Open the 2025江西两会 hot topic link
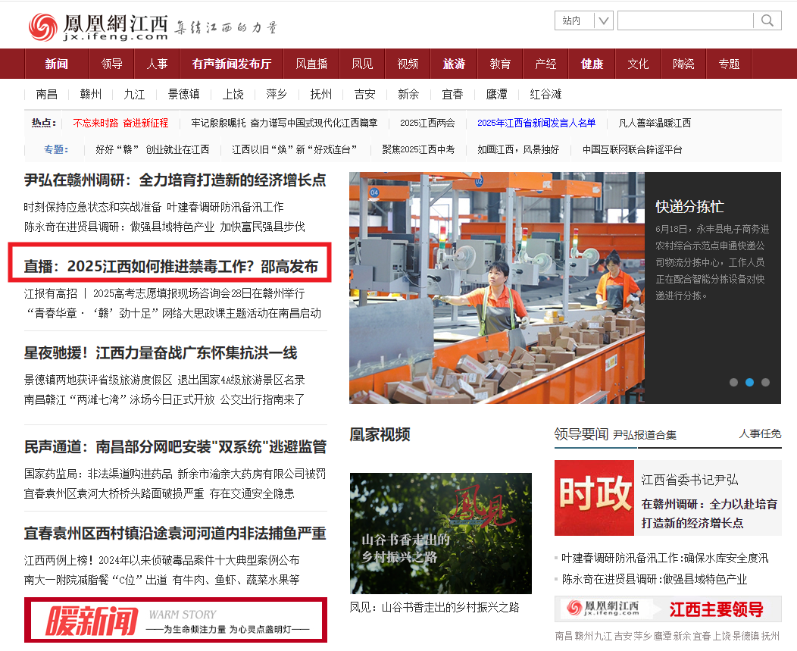 click(427, 123)
